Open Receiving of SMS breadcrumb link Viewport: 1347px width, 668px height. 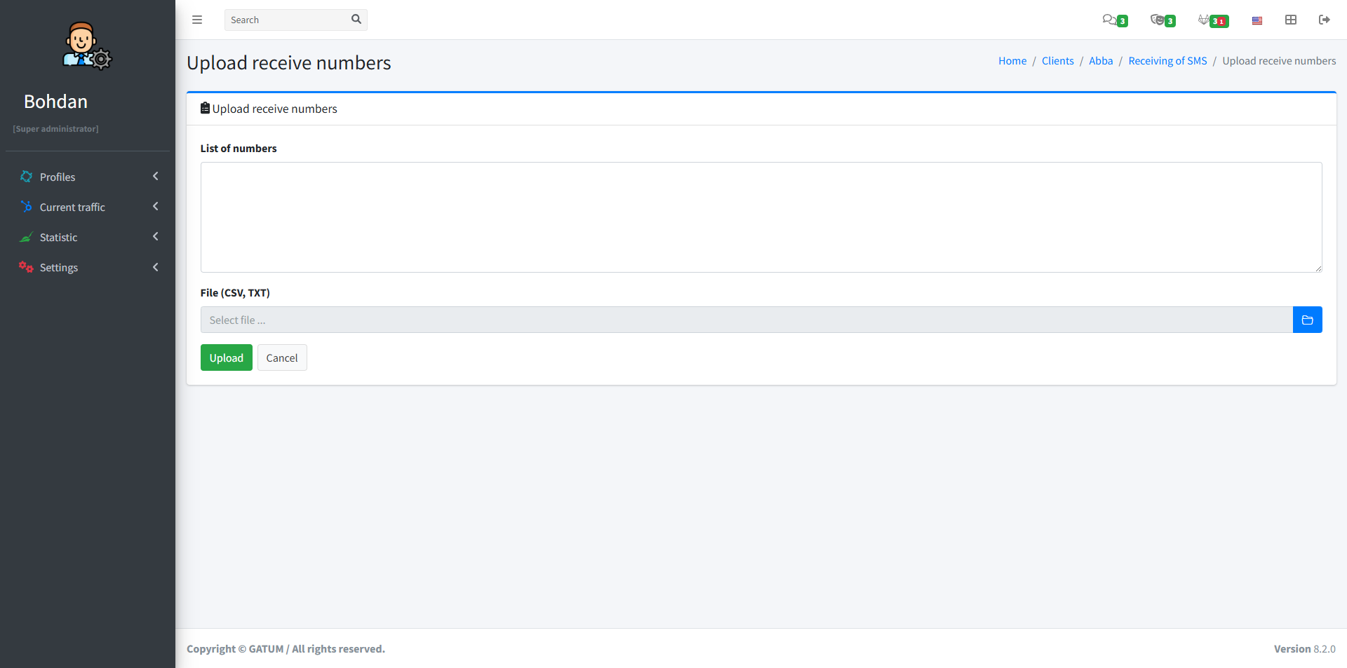(x=1167, y=61)
